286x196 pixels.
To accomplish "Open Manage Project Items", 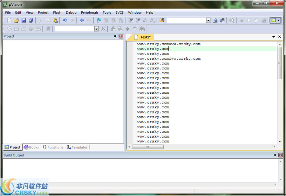I will 113,29.
